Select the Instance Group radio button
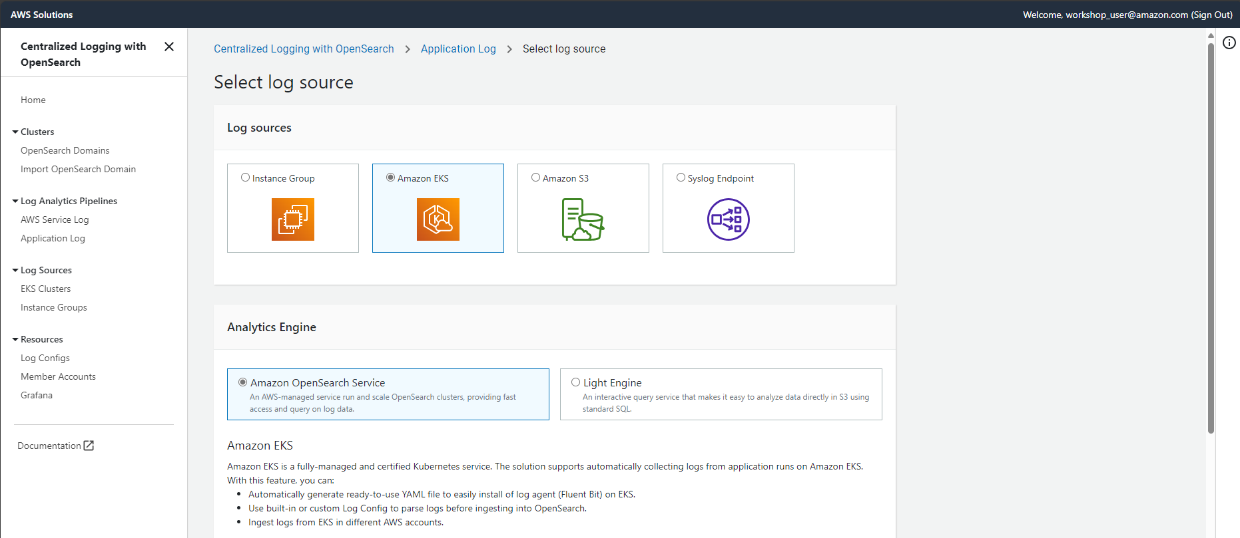Image resolution: width=1240 pixels, height=538 pixels. click(x=245, y=178)
